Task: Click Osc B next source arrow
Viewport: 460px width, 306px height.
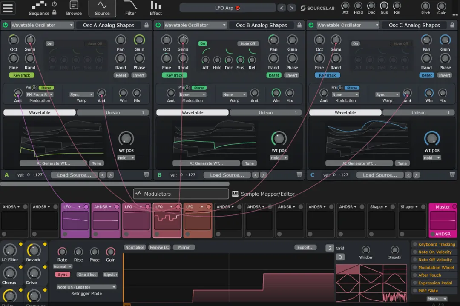Action: point(264,175)
